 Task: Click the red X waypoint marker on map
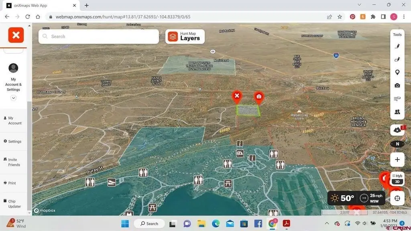[x=237, y=96]
